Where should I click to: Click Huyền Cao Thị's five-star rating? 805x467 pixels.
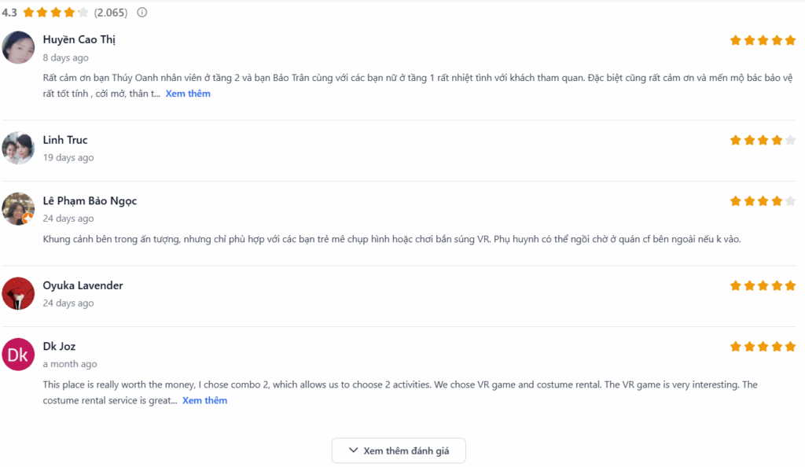coord(763,40)
